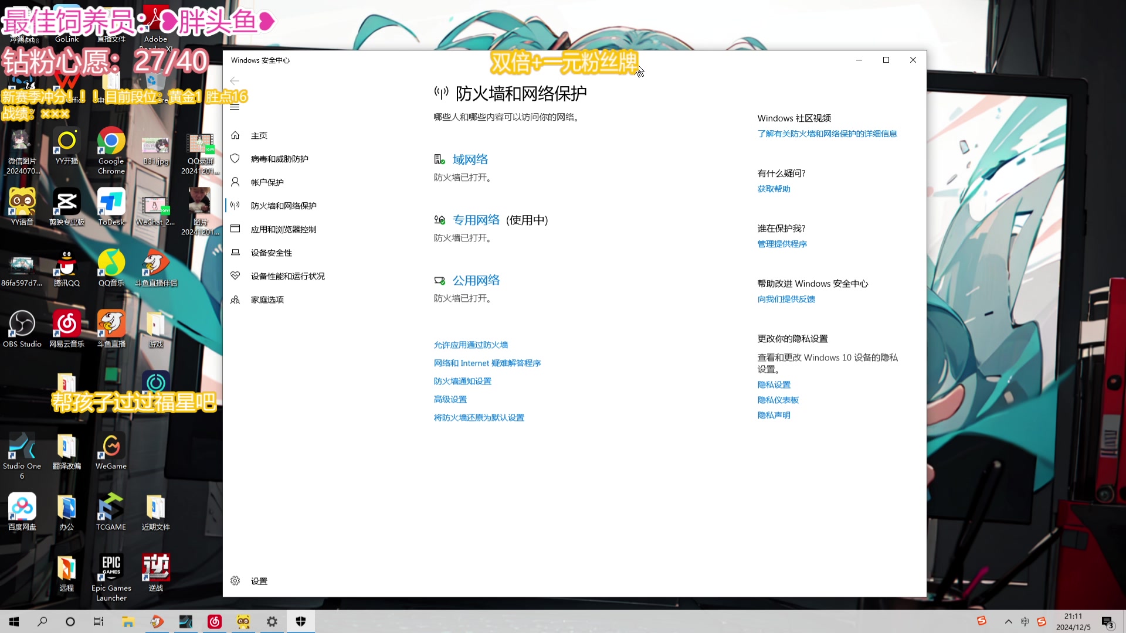The image size is (1126, 633).
Task: Expand 高级设置 firewall options
Action: tap(450, 399)
